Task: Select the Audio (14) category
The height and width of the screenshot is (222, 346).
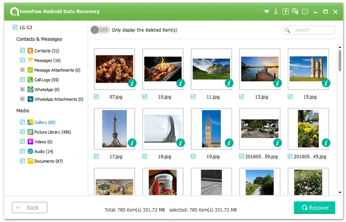Action: point(44,152)
